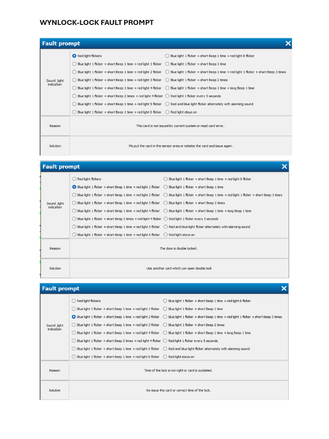Pick 'red light 3 flicker' option in top dialog
The image size is (329, 439).
tap(74, 80)
